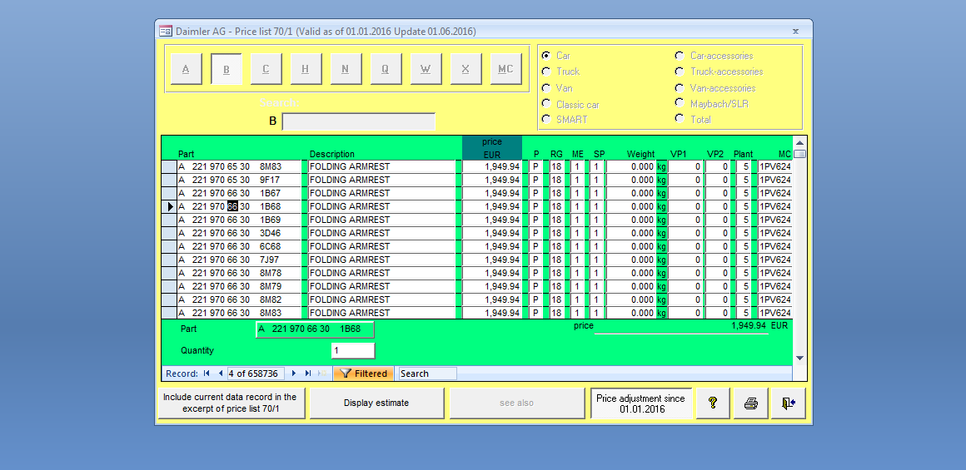Select the Truck radio option
Image resolution: width=966 pixels, height=470 pixels.
(545, 72)
